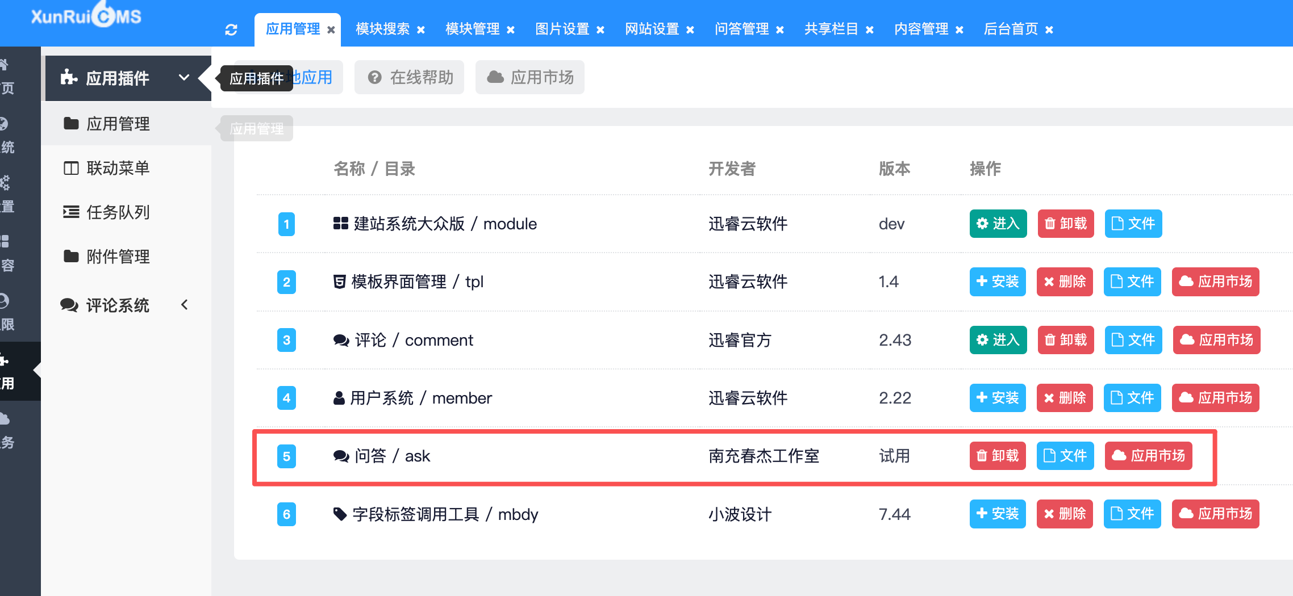Close the 图片设置 tab

(x=600, y=30)
